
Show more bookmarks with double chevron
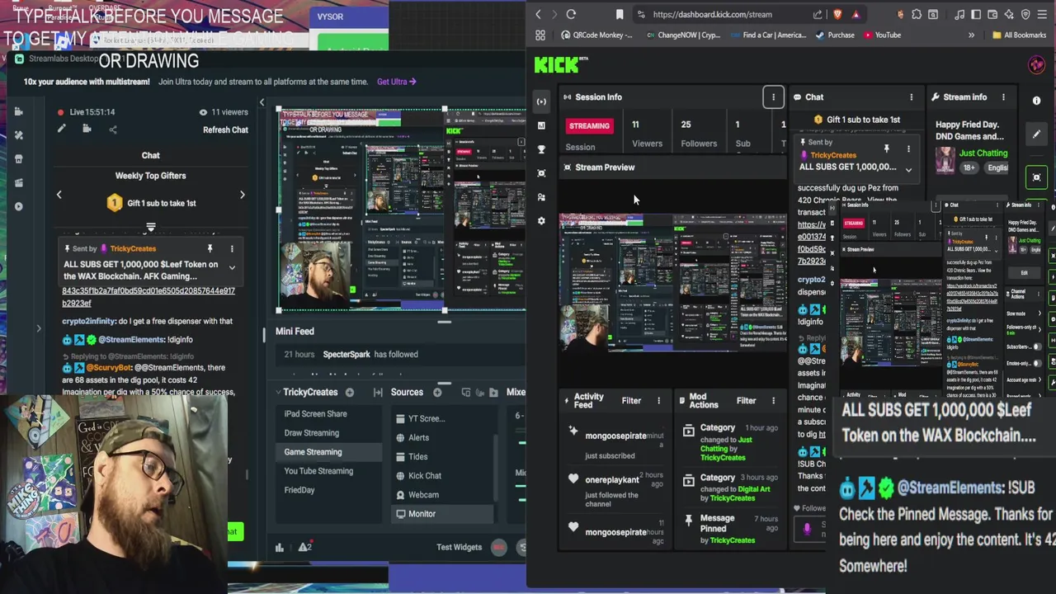[971, 35]
